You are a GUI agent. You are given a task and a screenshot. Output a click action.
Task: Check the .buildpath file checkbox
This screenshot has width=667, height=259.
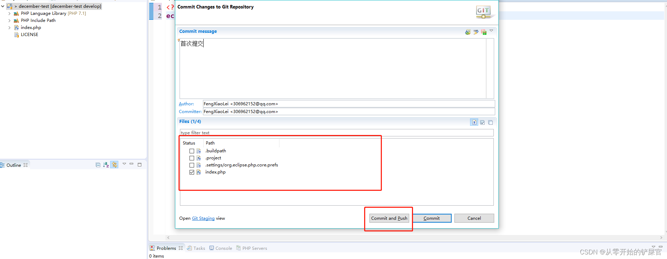tap(192, 151)
